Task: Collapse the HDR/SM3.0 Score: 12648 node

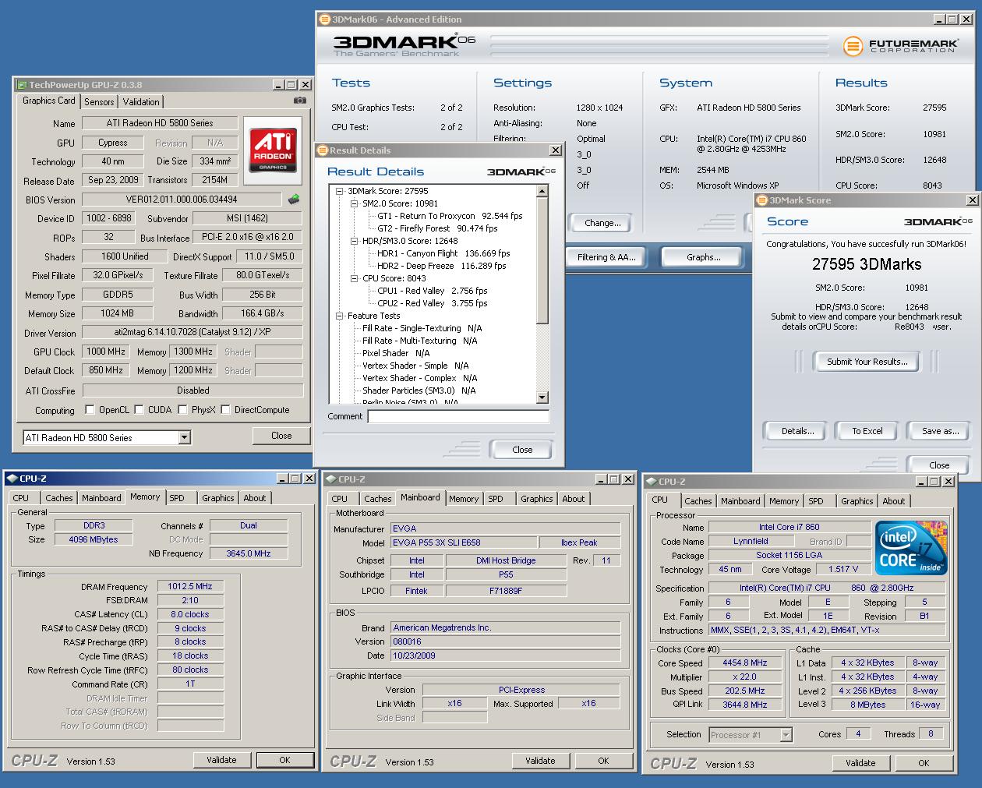Action: (x=355, y=241)
